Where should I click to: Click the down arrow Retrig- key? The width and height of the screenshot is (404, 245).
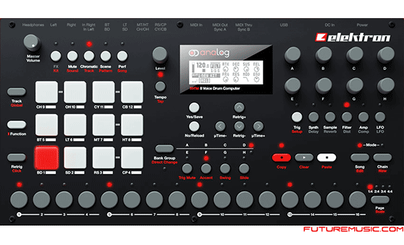(239, 126)
